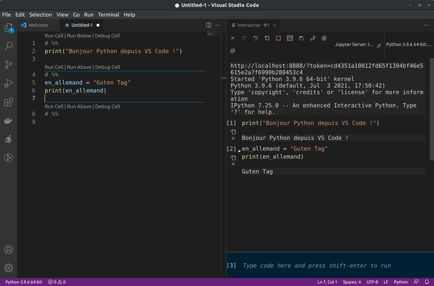Save Interactive window as notebook
Screen dimensions: 434x286
coord(301,38)
